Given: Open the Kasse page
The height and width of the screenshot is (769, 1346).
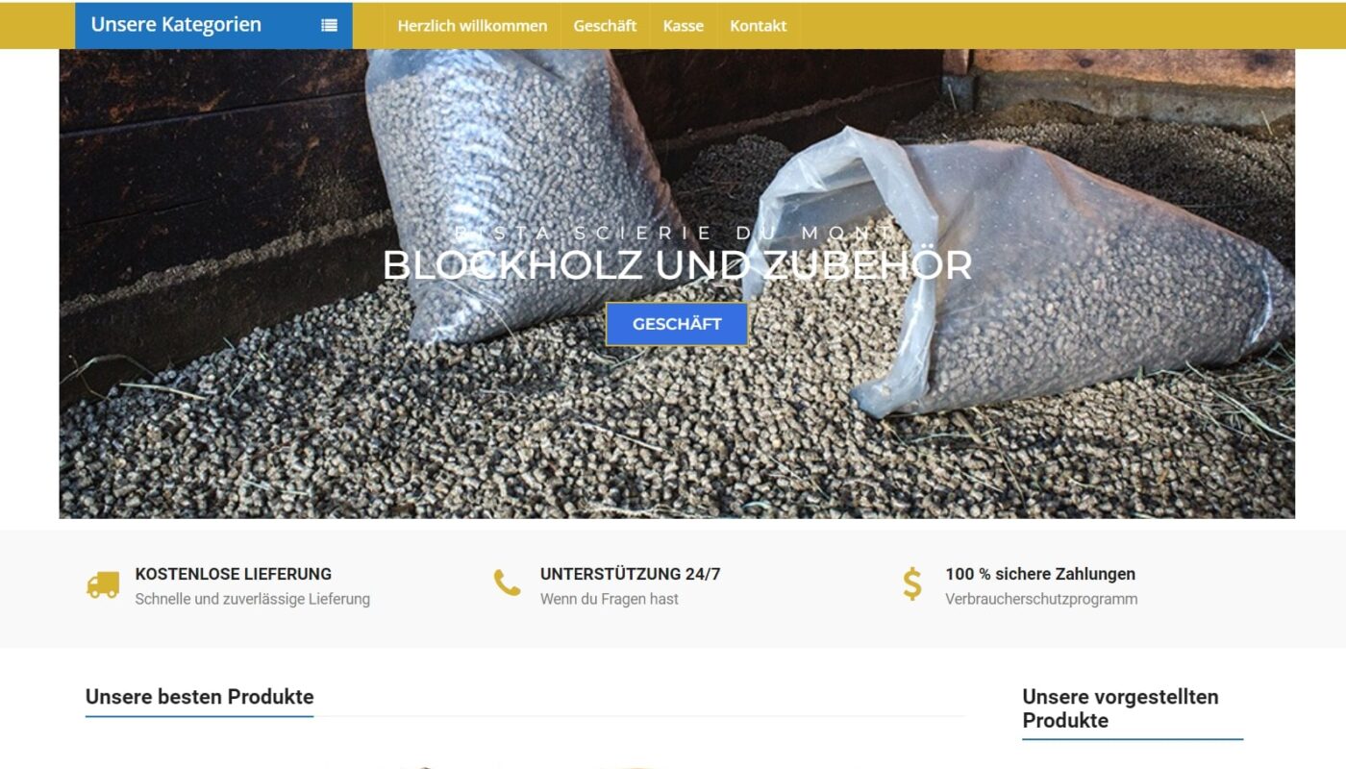Looking at the screenshot, I should point(683,26).
